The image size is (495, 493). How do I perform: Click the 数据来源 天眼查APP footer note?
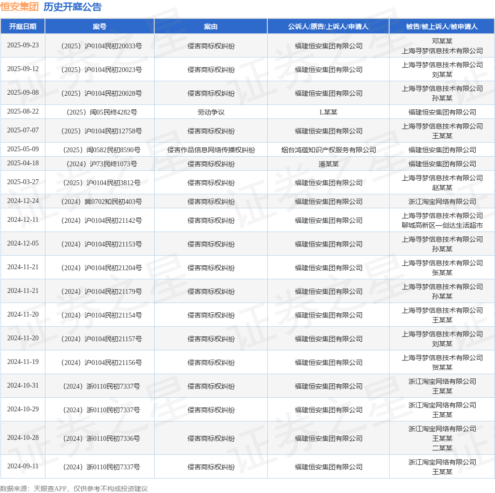coord(74,489)
